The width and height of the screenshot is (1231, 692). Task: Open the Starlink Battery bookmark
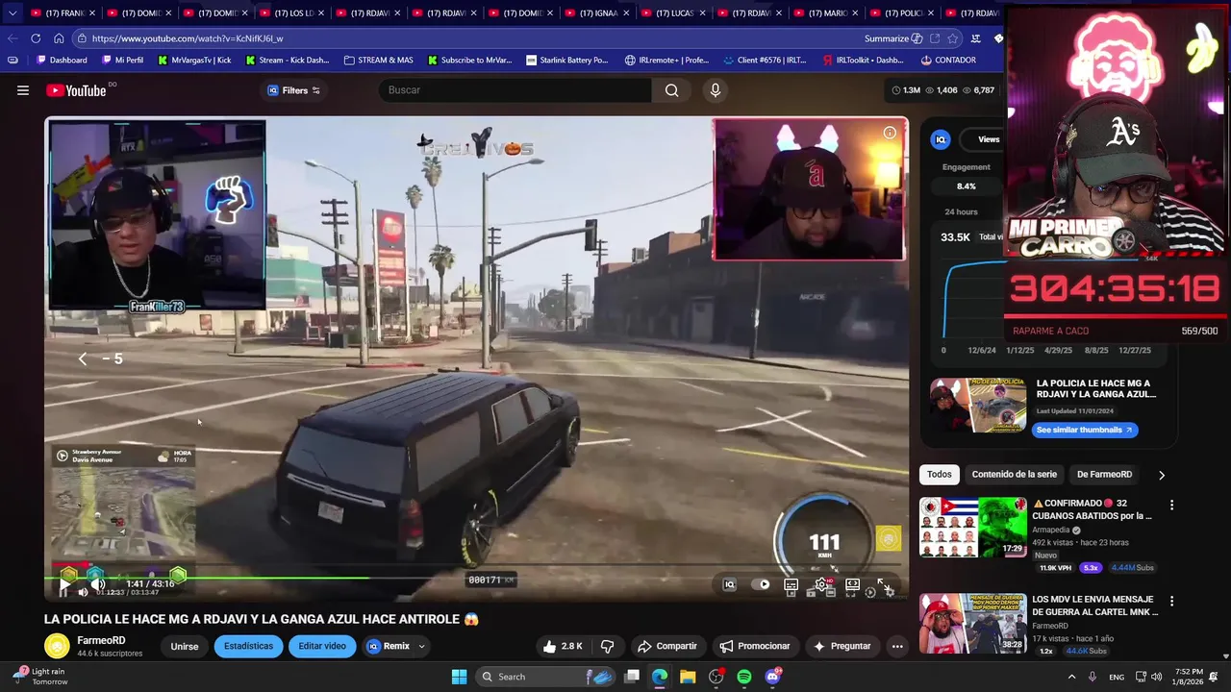[x=566, y=60]
